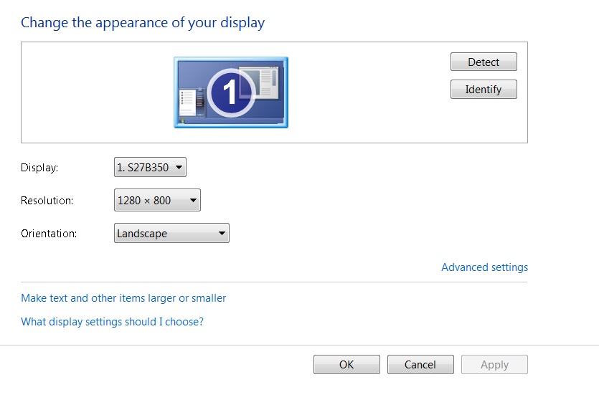599x415 pixels.
Task: Click the Resolution: field label
Action: click(47, 201)
